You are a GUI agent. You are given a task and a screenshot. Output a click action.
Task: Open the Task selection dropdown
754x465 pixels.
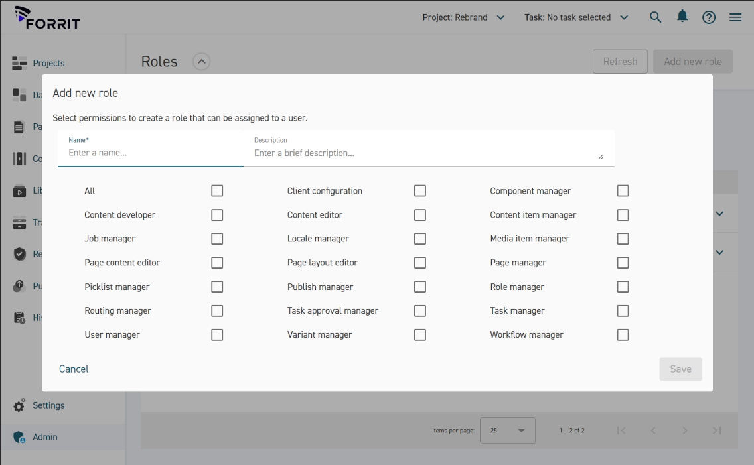click(x=575, y=17)
